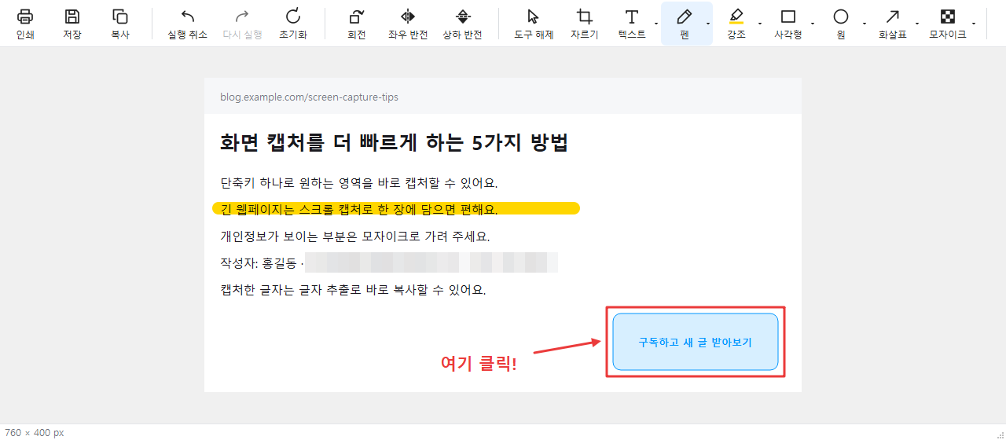Redo edit using 다시 실행
The image size is (1006, 440).
point(242,24)
